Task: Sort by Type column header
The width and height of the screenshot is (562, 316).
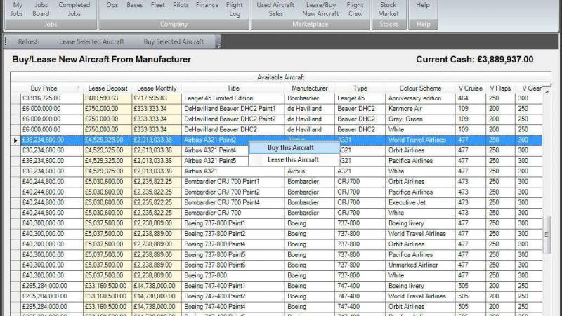Action: (x=360, y=88)
